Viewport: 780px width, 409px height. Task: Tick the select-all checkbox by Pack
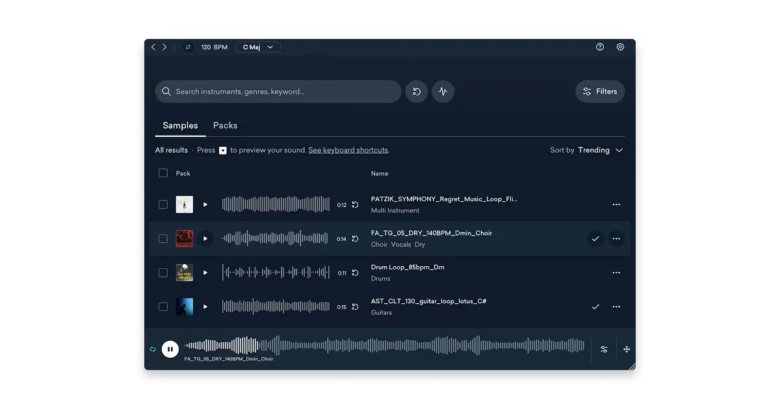163,173
